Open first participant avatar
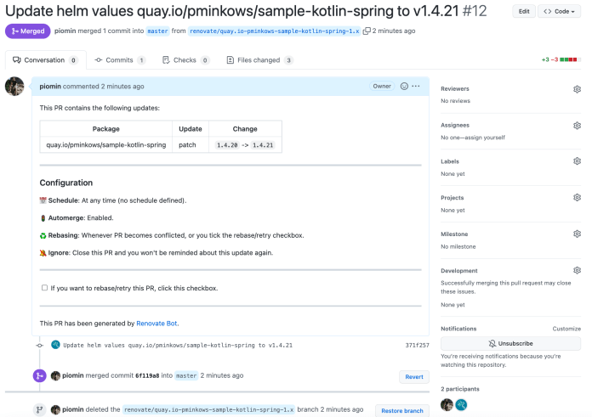This screenshot has height=417, width=592. [x=447, y=405]
